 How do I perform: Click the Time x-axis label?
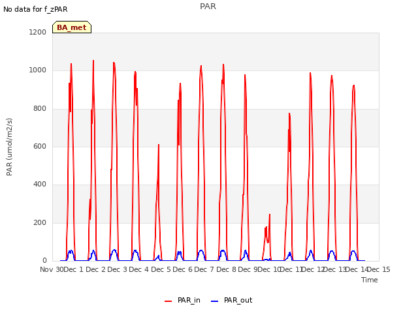tap(370, 280)
